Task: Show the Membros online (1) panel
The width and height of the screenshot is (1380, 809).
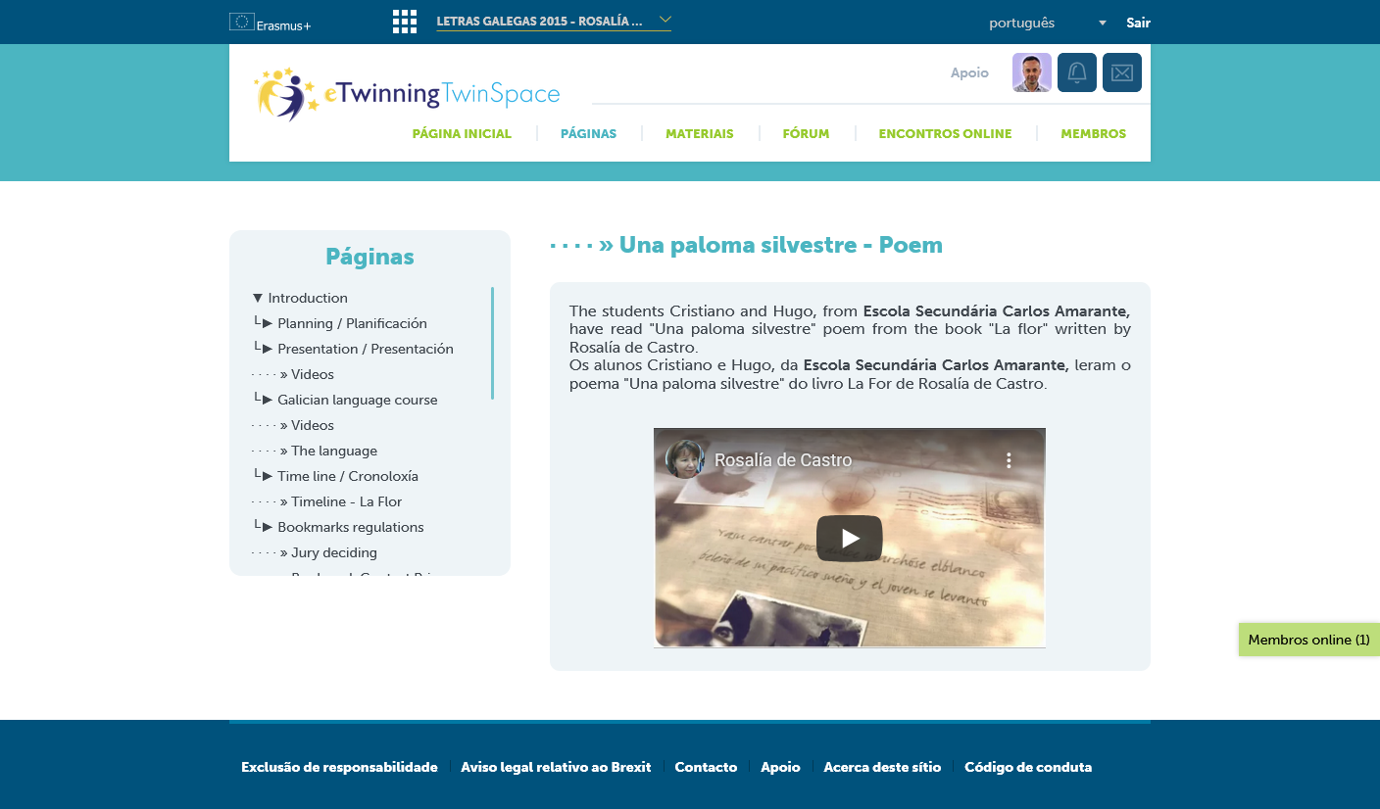Action: point(1309,640)
